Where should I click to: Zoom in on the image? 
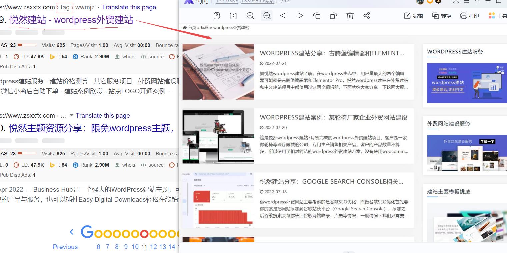(x=250, y=16)
